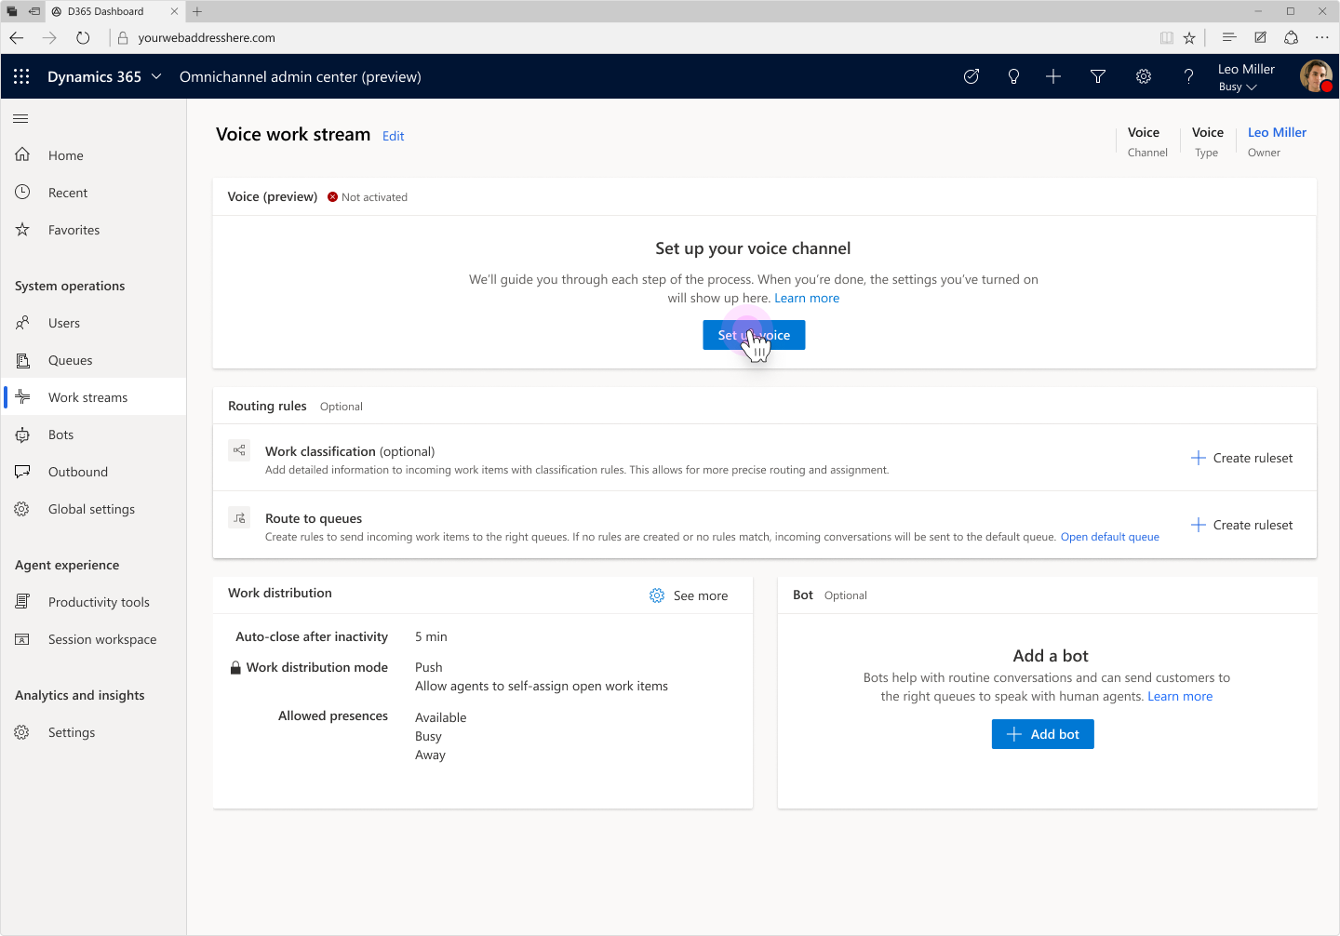Open the Dynamics 365 app launcher grid
1340x936 pixels.
click(x=21, y=76)
